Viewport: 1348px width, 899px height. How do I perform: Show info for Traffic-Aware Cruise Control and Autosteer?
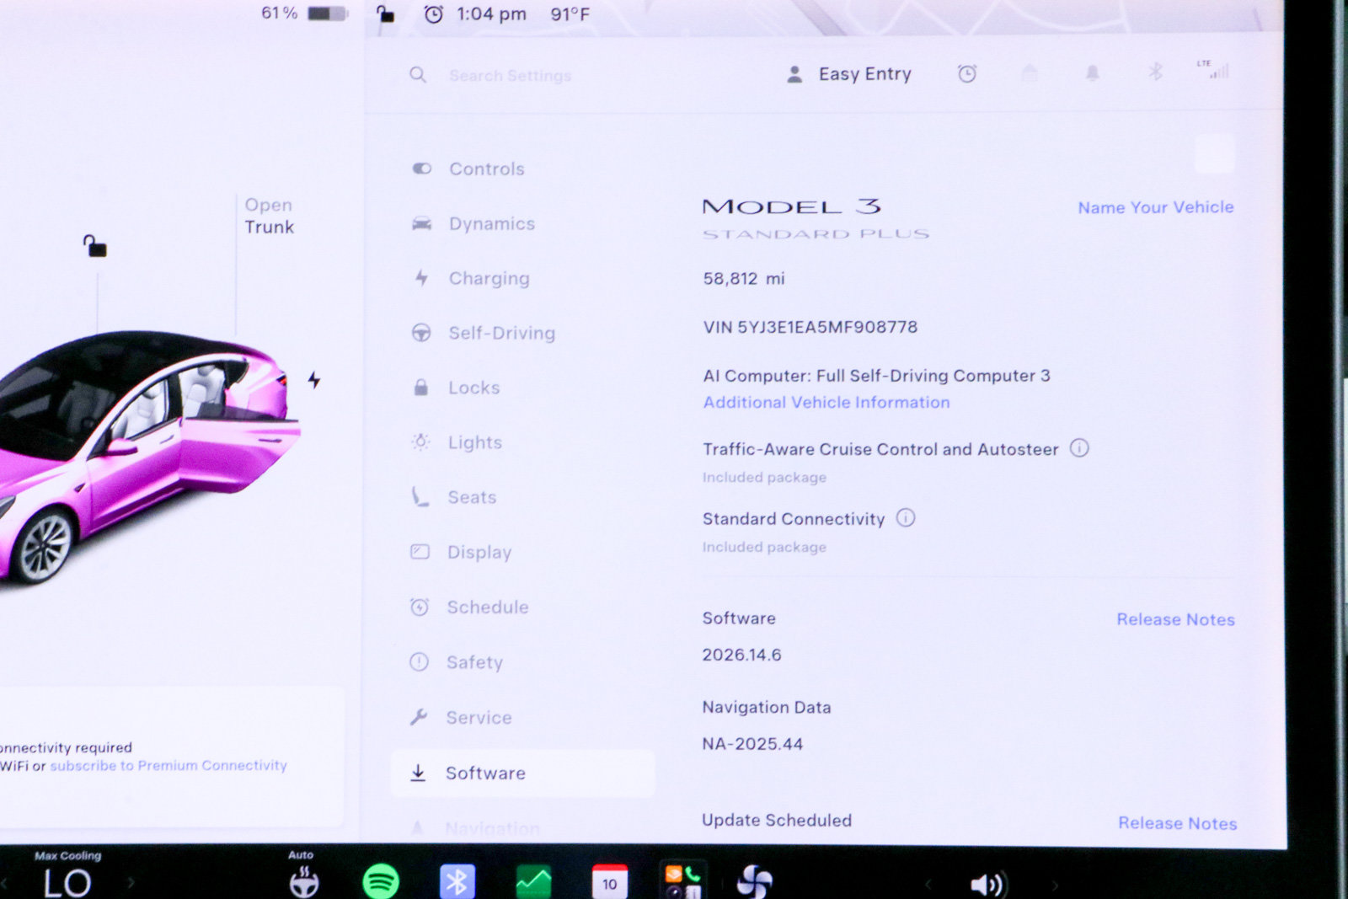1079,448
